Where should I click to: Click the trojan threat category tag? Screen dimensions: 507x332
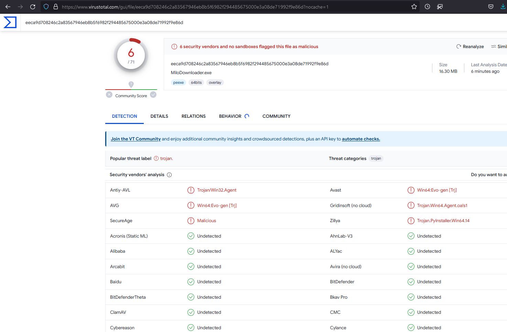pyautogui.click(x=376, y=158)
